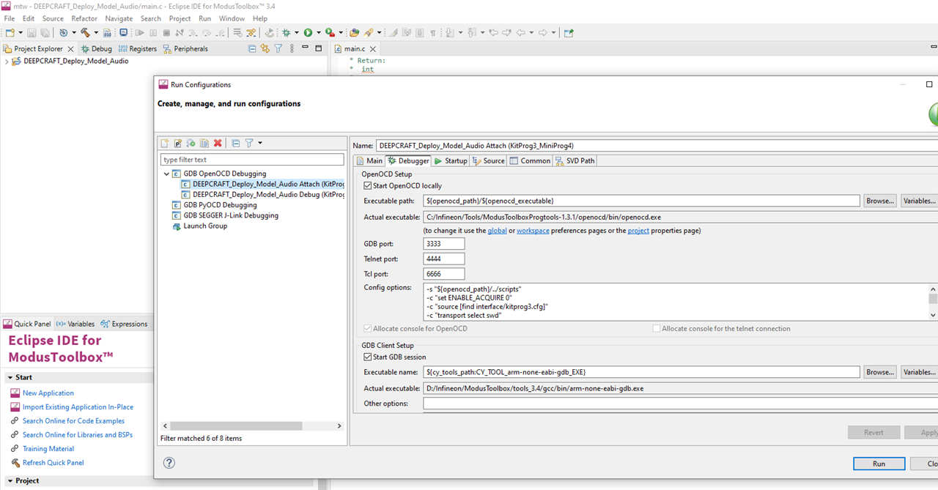Click the Run button in dialog
The height and width of the screenshot is (490, 938).
[879, 464]
